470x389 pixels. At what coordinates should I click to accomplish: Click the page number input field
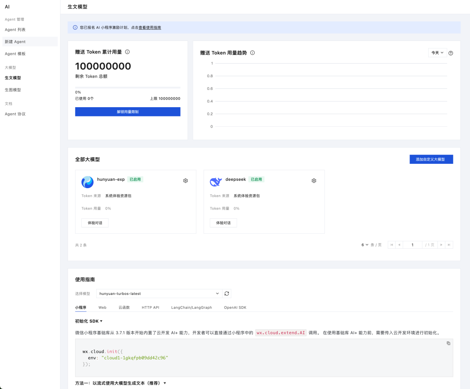pyautogui.click(x=413, y=245)
